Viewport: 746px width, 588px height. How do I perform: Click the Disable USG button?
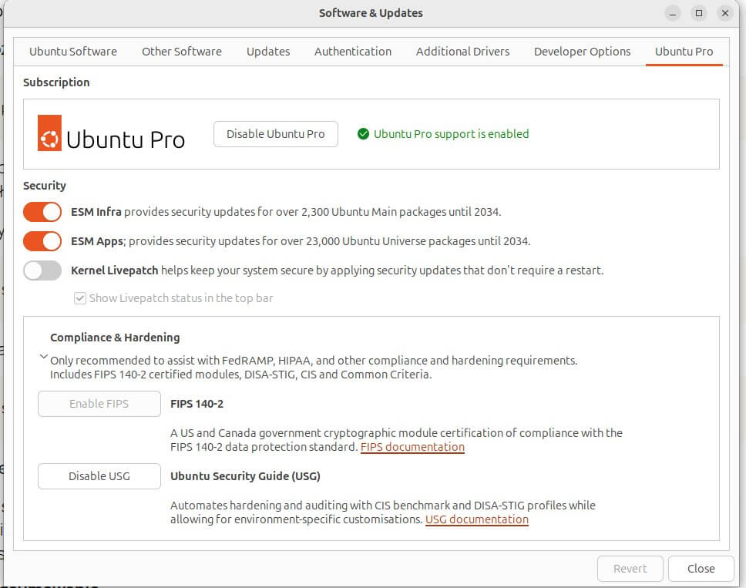point(99,476)
